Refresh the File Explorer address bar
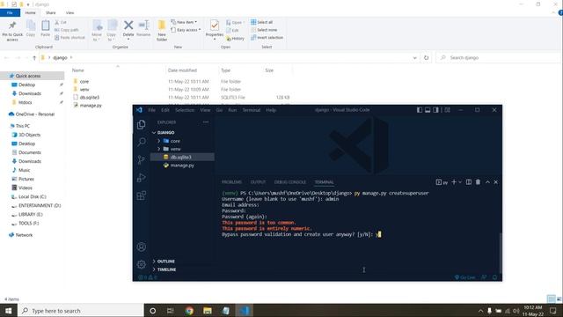Viewport: 563px width, 317px height. [426, 57]
